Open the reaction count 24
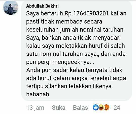Viewport: 136px width, 114px height. [x=117, y=108]
